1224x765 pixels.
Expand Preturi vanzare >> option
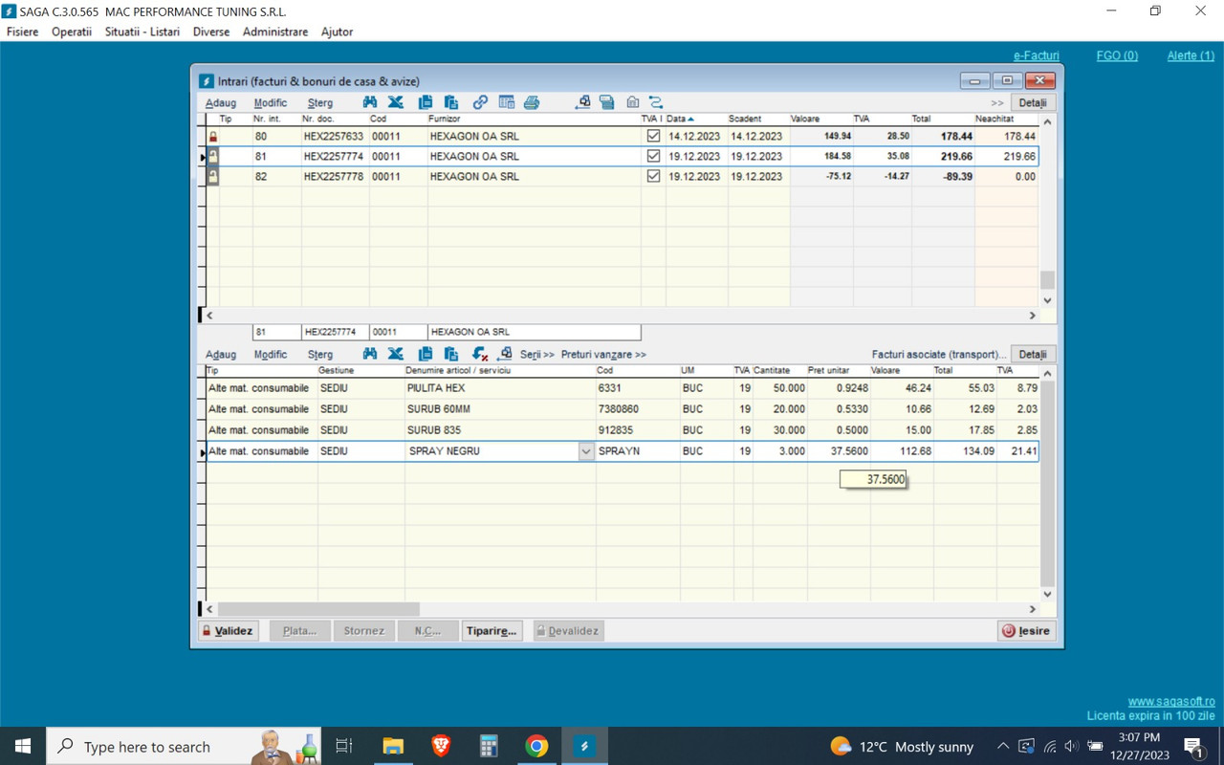click(603, 355)
